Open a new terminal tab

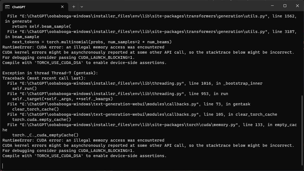pyautogui.click(x=74, y=7)
